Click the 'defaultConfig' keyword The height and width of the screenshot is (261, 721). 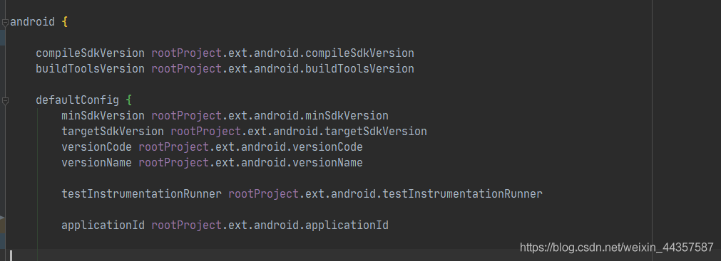[x=77, y=100]
